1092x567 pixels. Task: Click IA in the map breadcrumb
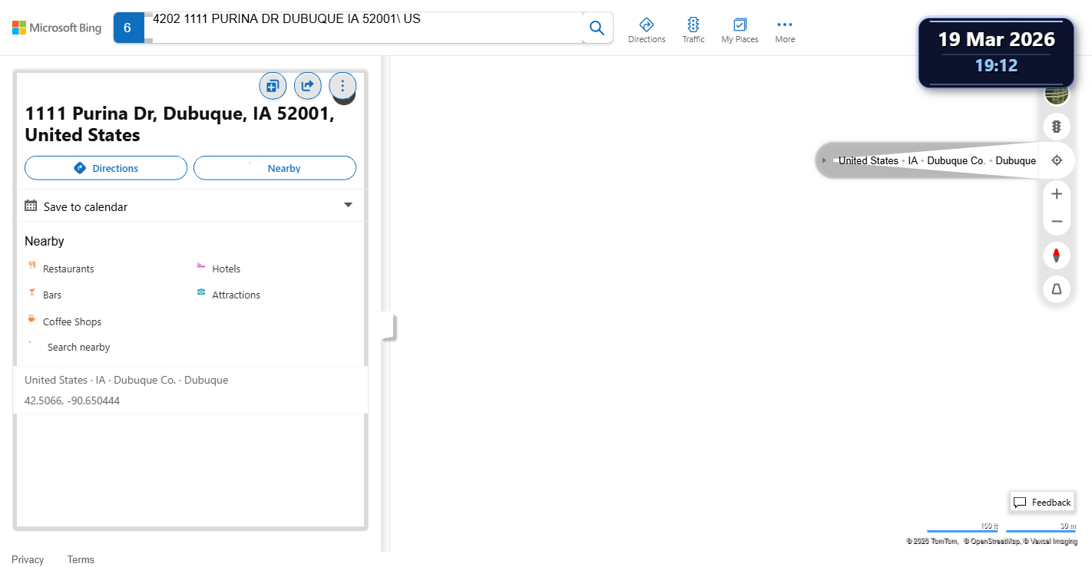pyautogui.click(x=913, y=160)
